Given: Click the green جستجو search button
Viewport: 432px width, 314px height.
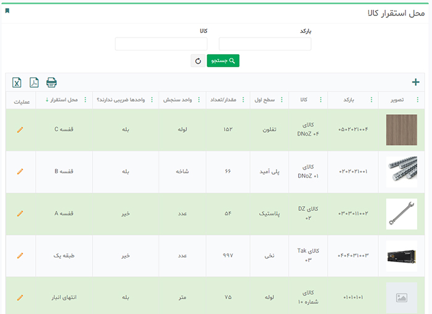Looking at the screenshot, I should (223, 61).
